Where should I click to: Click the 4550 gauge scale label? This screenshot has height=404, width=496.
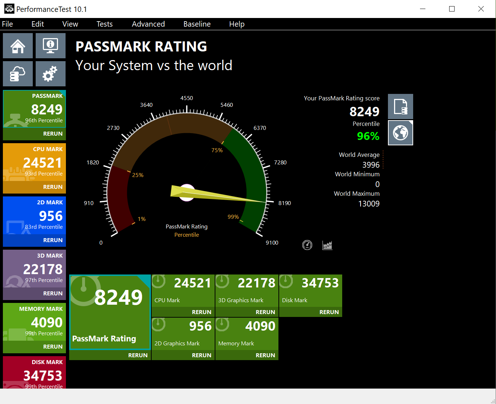coord(187,98)
